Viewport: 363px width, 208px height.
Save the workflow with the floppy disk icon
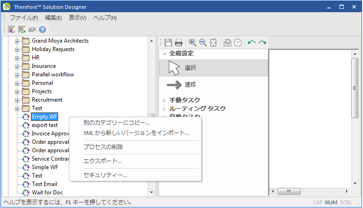(168, 43)
